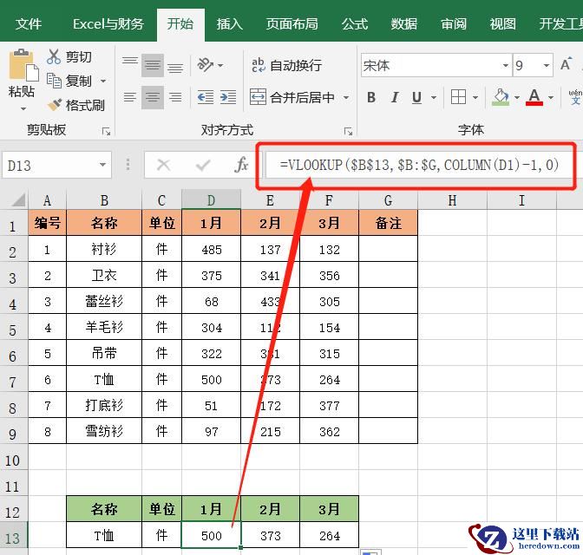Apply the red font color
The height and width of the screenshot is (555, 583).
click(x=534, y=97)
